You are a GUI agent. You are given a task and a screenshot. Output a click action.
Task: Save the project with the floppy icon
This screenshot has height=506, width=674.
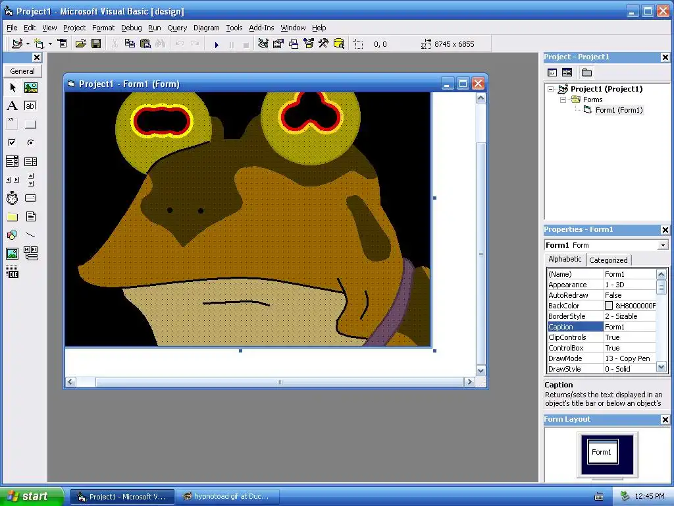click(x=96, y=43)
